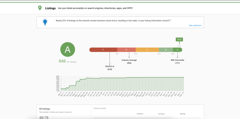This screenshot has height=119, width=240.
Task: Select the D grade segment
Action: pos(126,50)
